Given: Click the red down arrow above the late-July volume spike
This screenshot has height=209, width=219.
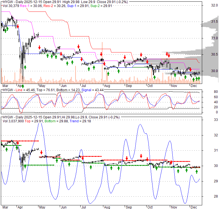Looking at the screenshot, I should 101,54.
